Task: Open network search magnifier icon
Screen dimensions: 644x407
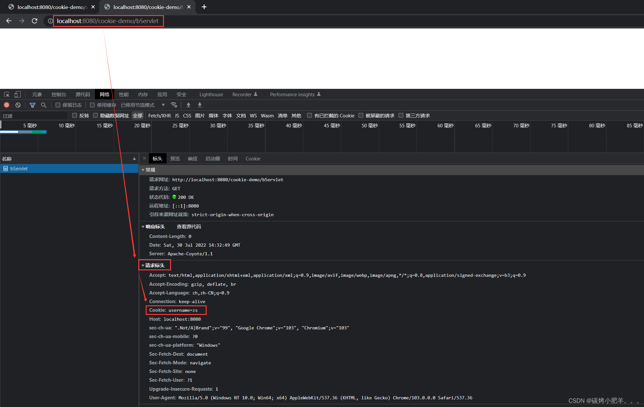Action: click(44, 105)
